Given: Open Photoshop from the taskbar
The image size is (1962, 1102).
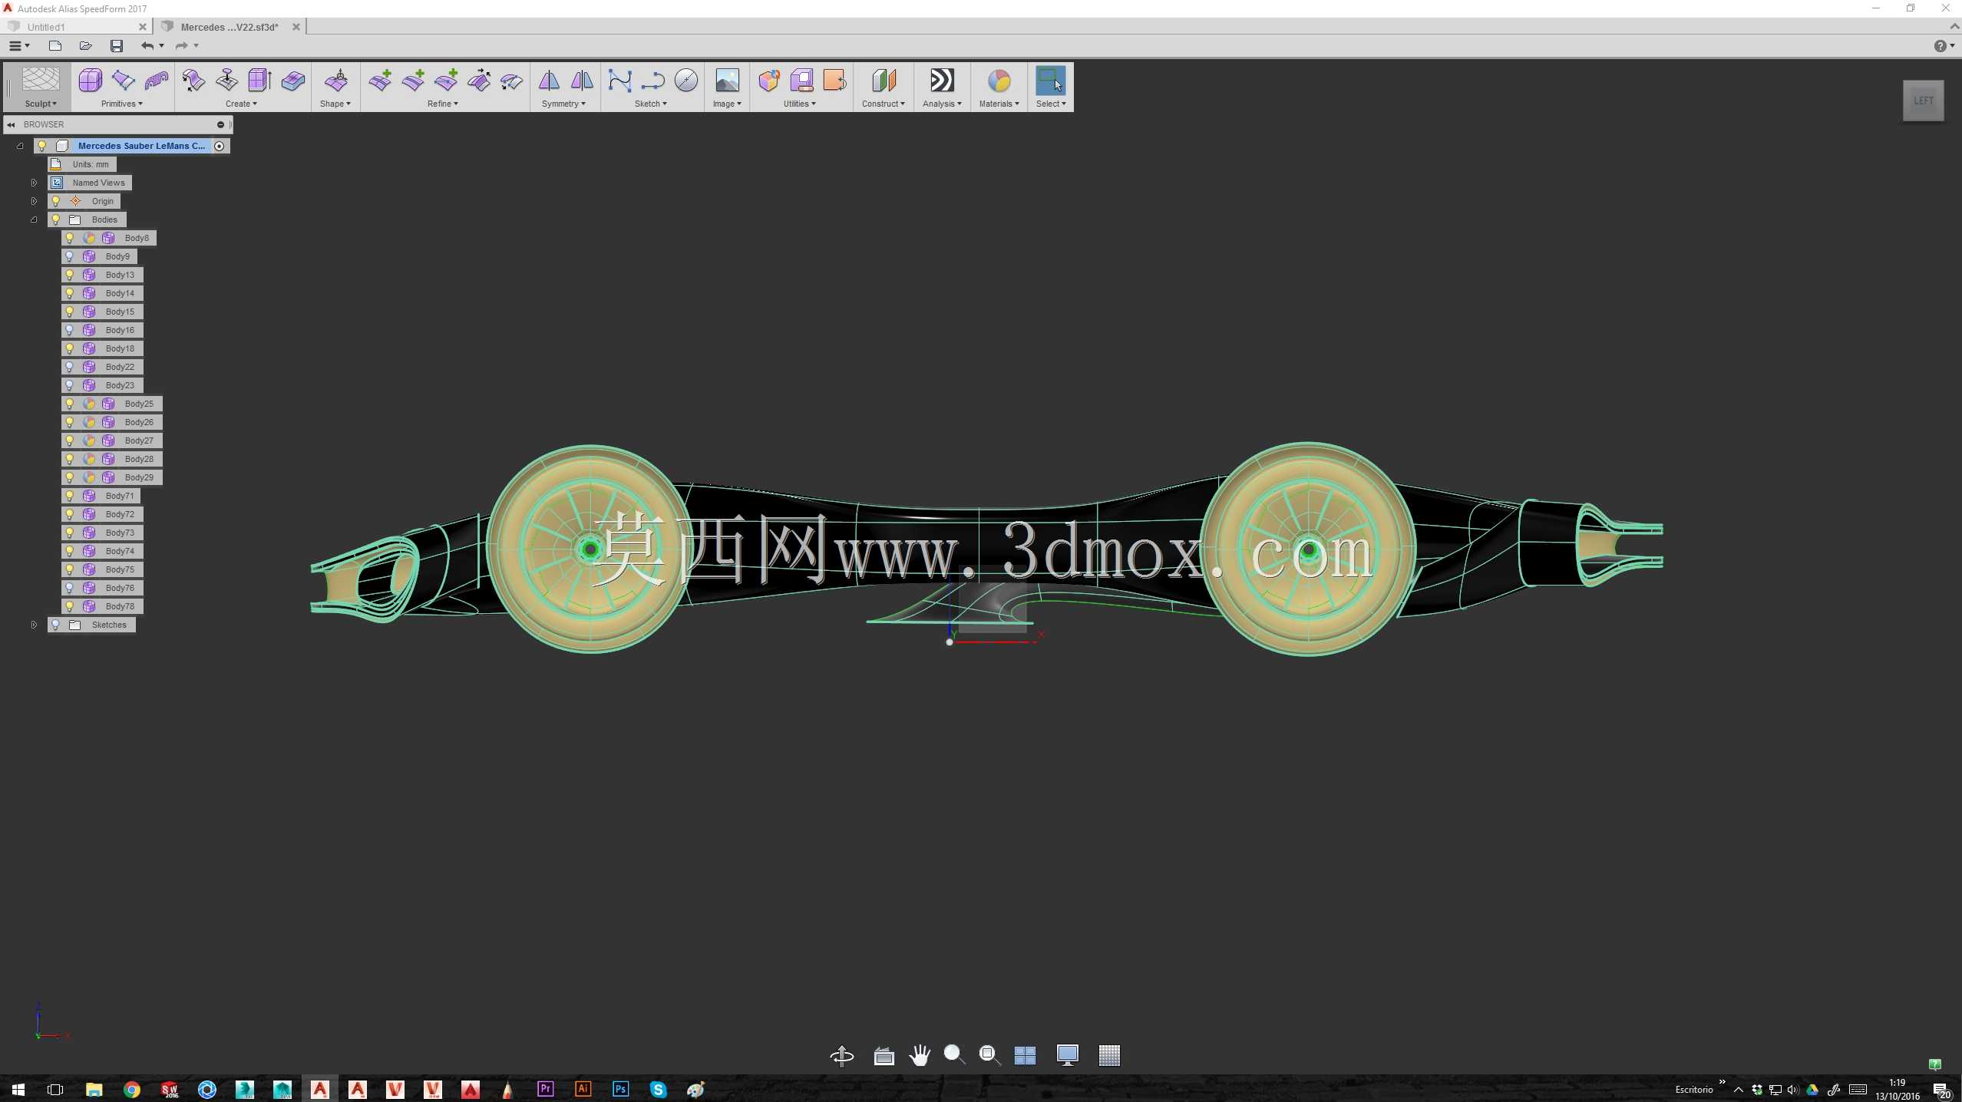Looking at the screenshot, I should (x=620, y=1090).
